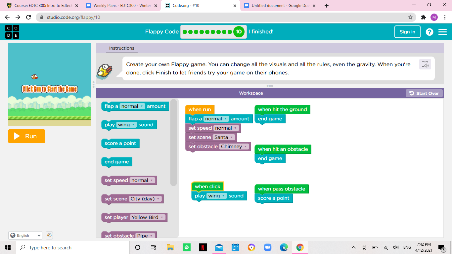Click the game preview canvas

point(50,85)
